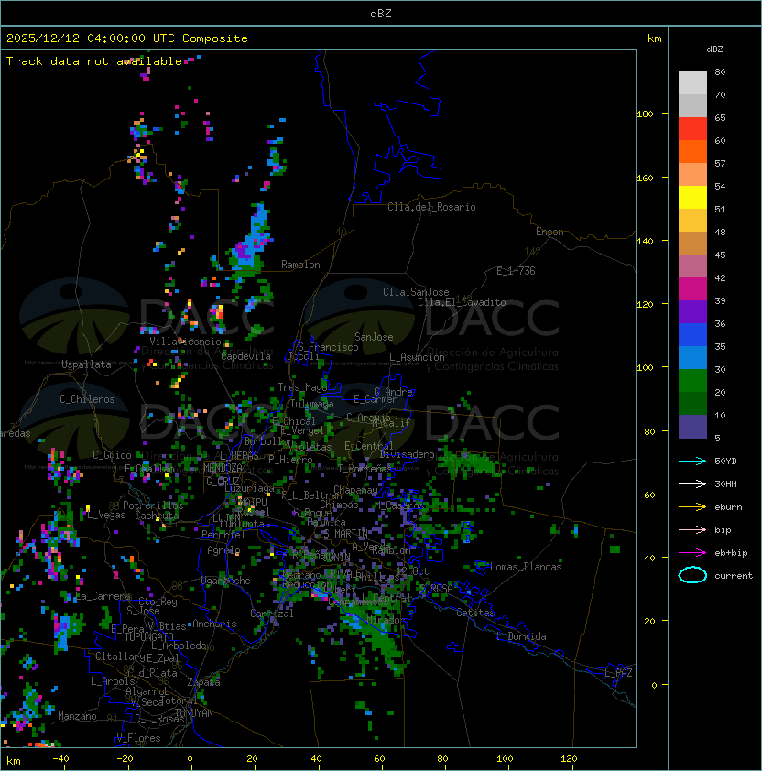Select the yellow eburn arrow icon
The width and height of the screenshot is (762, 771).
(x=692, y=507)
